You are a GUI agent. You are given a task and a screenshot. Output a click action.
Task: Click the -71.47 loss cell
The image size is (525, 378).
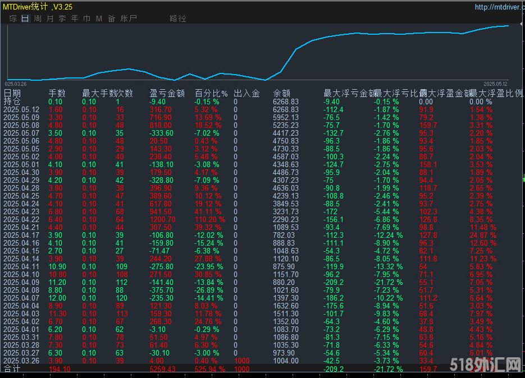[159, 251]
